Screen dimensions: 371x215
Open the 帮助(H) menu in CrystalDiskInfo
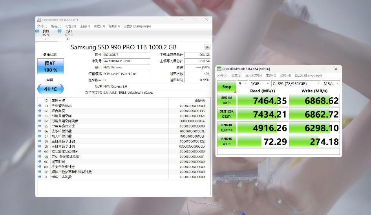tap(114, 26)
